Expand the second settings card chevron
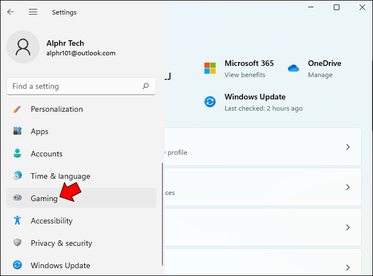 coord(348,187)
